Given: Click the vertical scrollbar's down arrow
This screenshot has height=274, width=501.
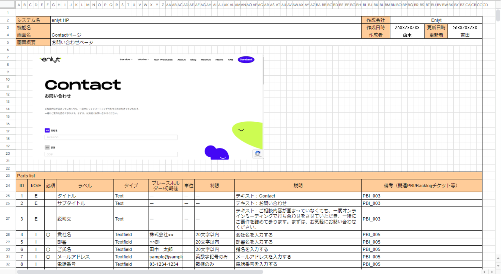Looking at the screenshot, I should pyautogui.click(x=498, y=266).
